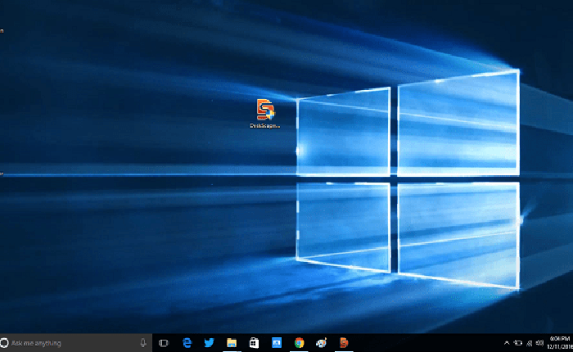The height and width of the screenshot is (352, 573).
Task: Open the volume speaker tray icon
Action: pyautogui.click(x=539, y=343)
